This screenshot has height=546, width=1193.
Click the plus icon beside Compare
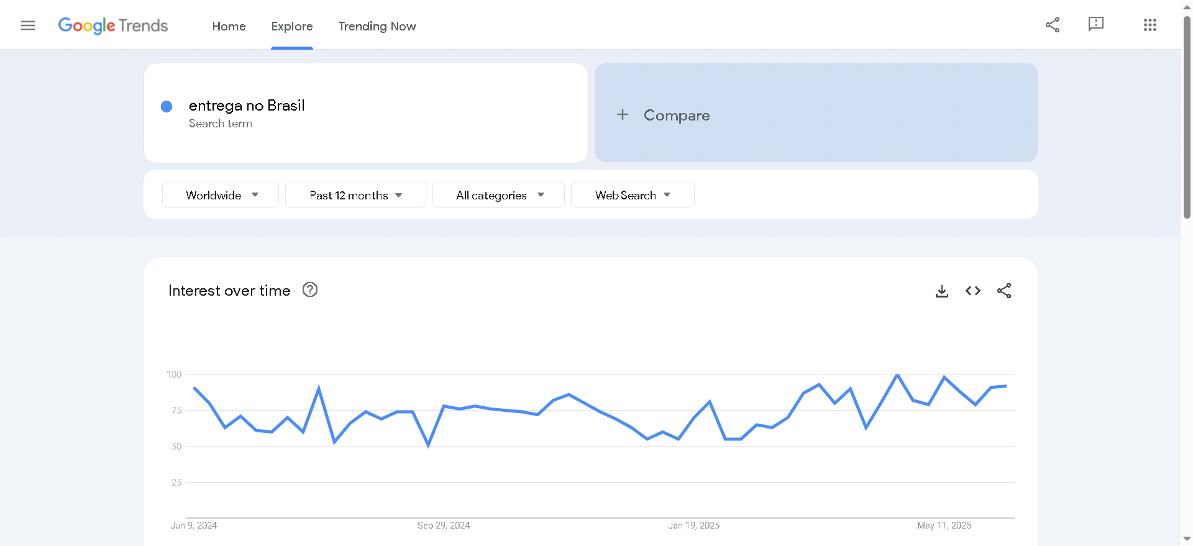pos(623,115)
